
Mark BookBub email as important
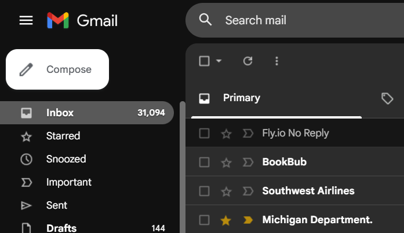click(x=248, y=162)
